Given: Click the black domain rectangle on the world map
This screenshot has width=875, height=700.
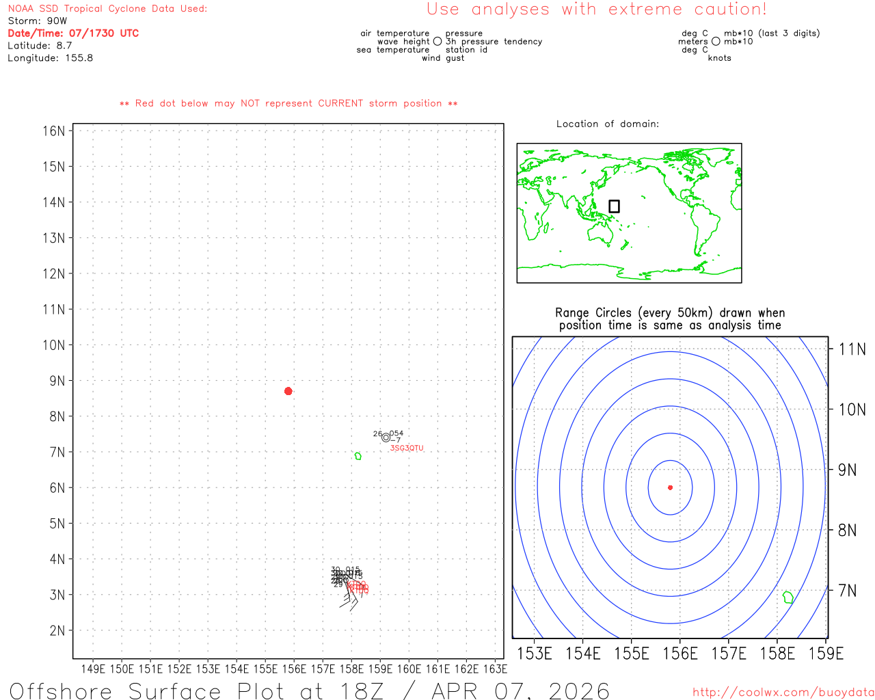Looking at the screenshot, I should click(614, 206).
